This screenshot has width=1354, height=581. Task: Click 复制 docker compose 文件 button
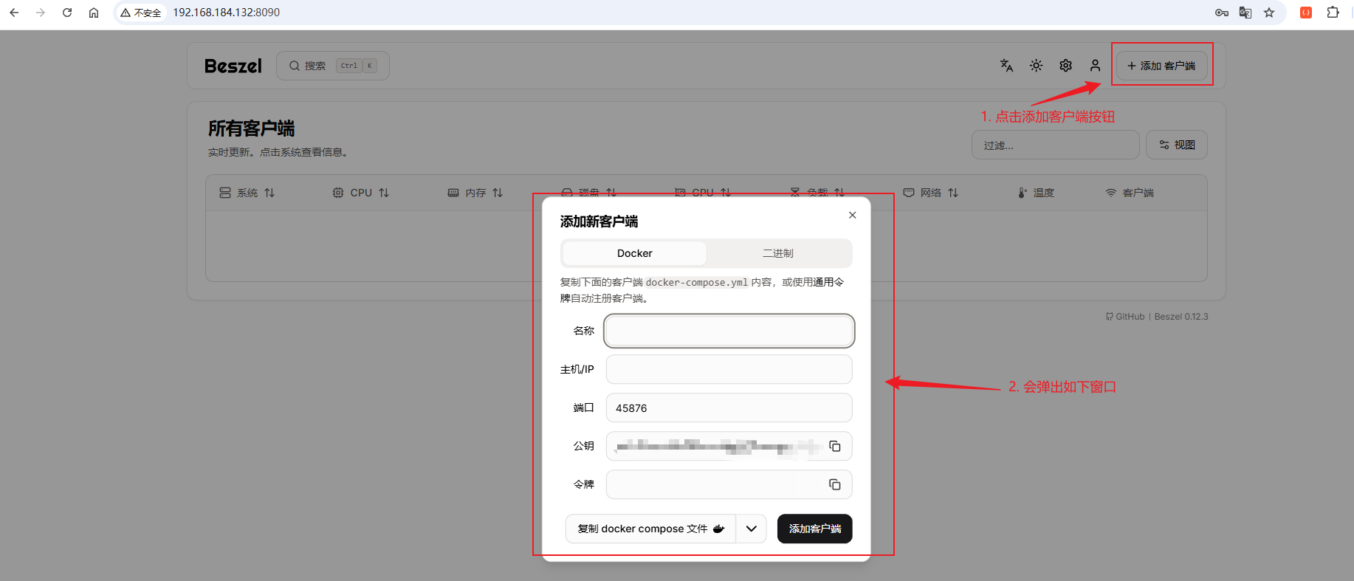650,529
